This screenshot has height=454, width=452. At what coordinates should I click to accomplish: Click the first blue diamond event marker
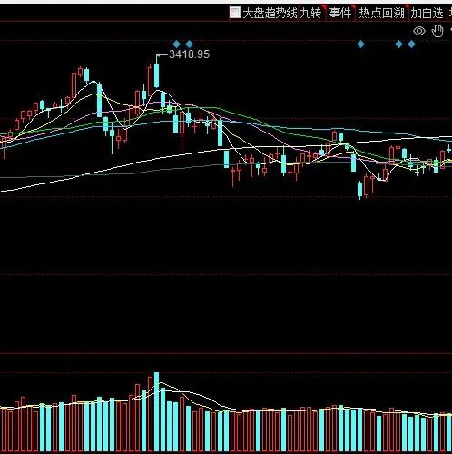tap(176, 44)
